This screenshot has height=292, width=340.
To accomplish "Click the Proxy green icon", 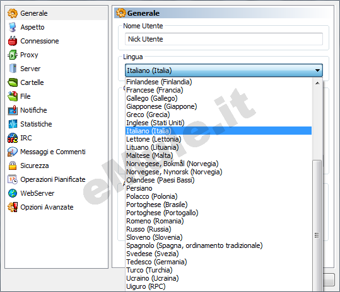I will pyautogui.click(x=13, y=55).
